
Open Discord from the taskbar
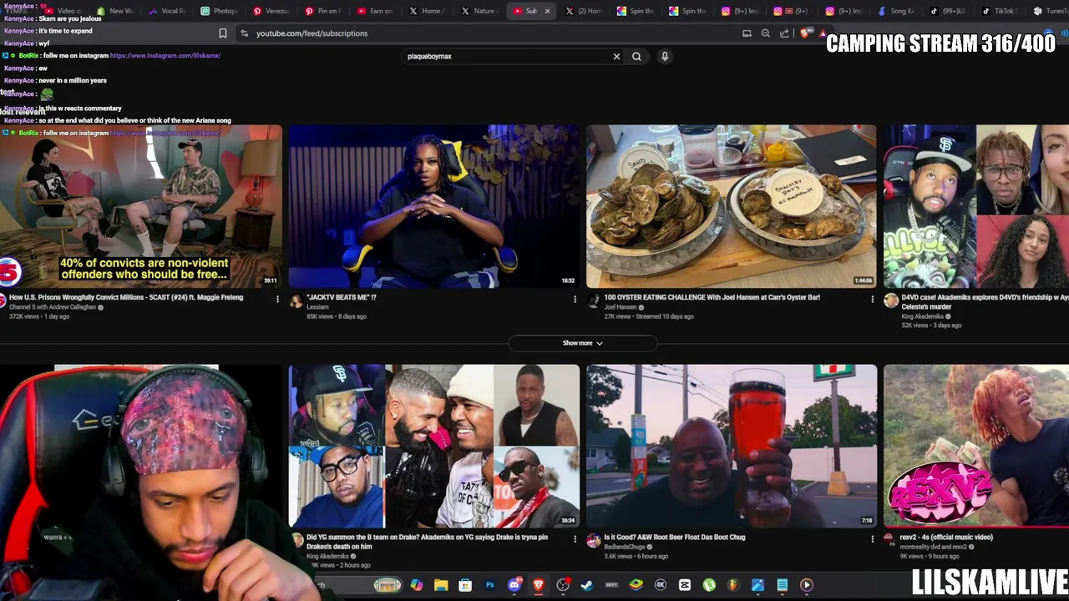tap(514, 585)
